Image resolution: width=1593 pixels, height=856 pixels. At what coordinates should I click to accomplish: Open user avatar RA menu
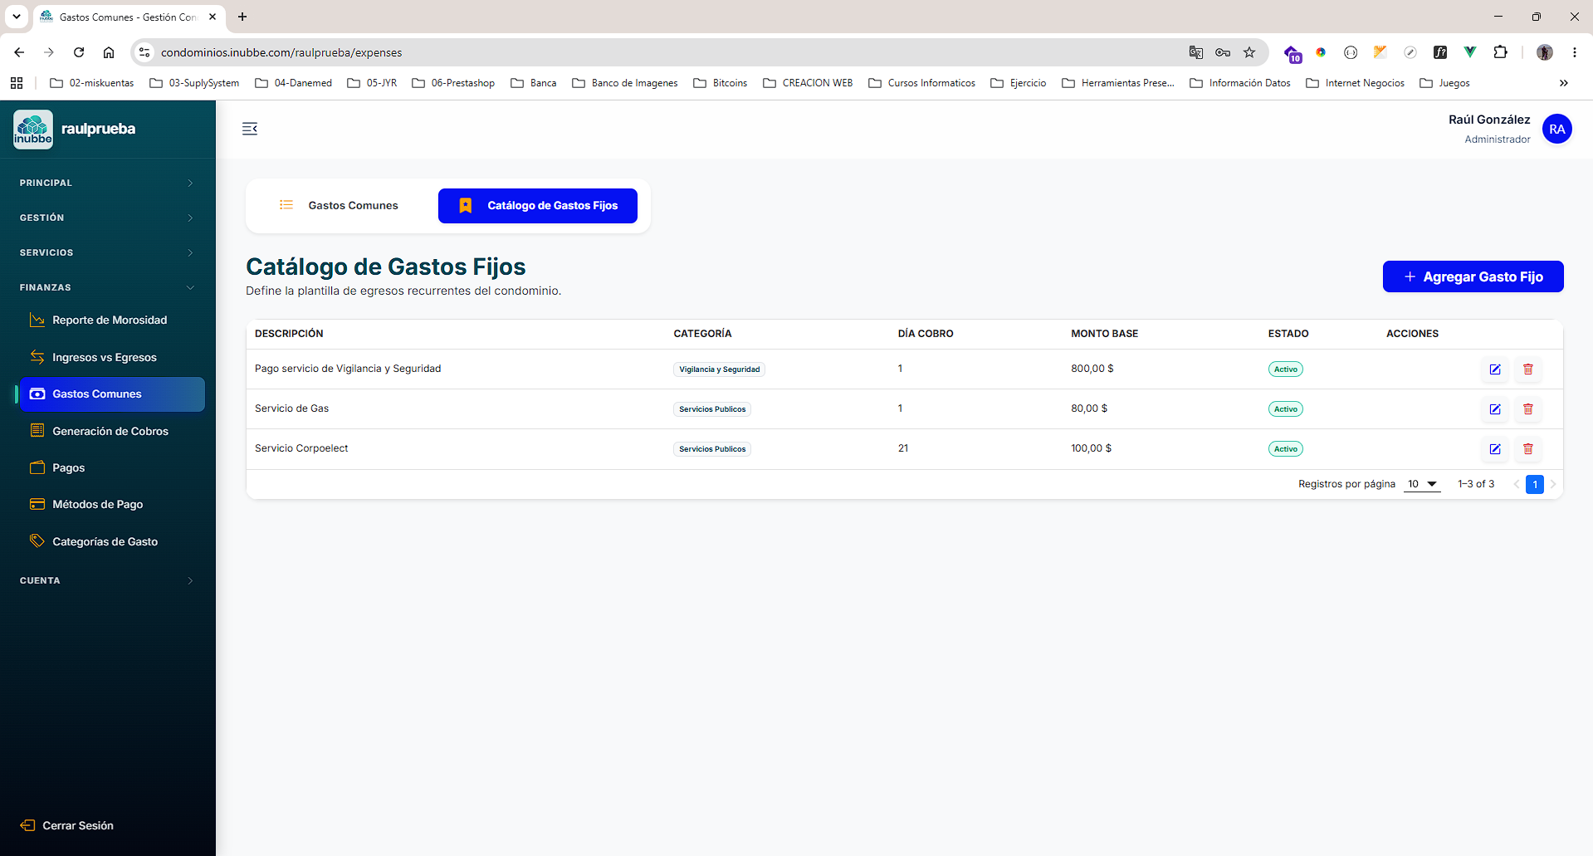pos(1556,130)
